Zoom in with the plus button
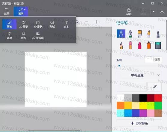Image resolution: width=167 pixels, height=132 pixels. point(97,22)
